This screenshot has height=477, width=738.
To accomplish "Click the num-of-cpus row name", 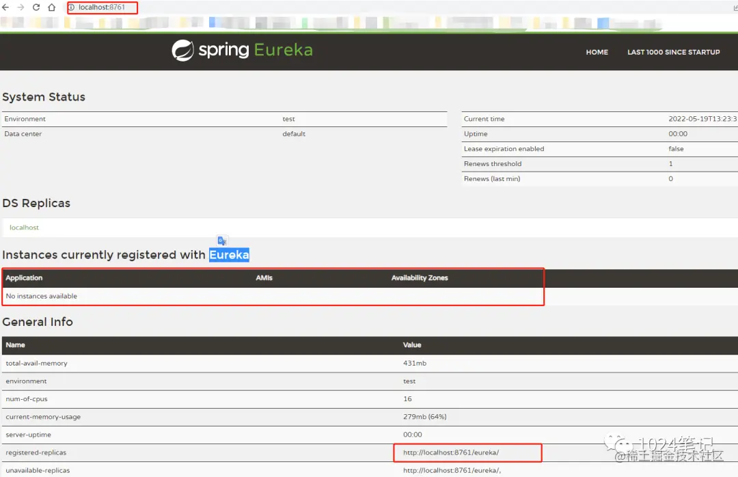I will tap(27, 399).
